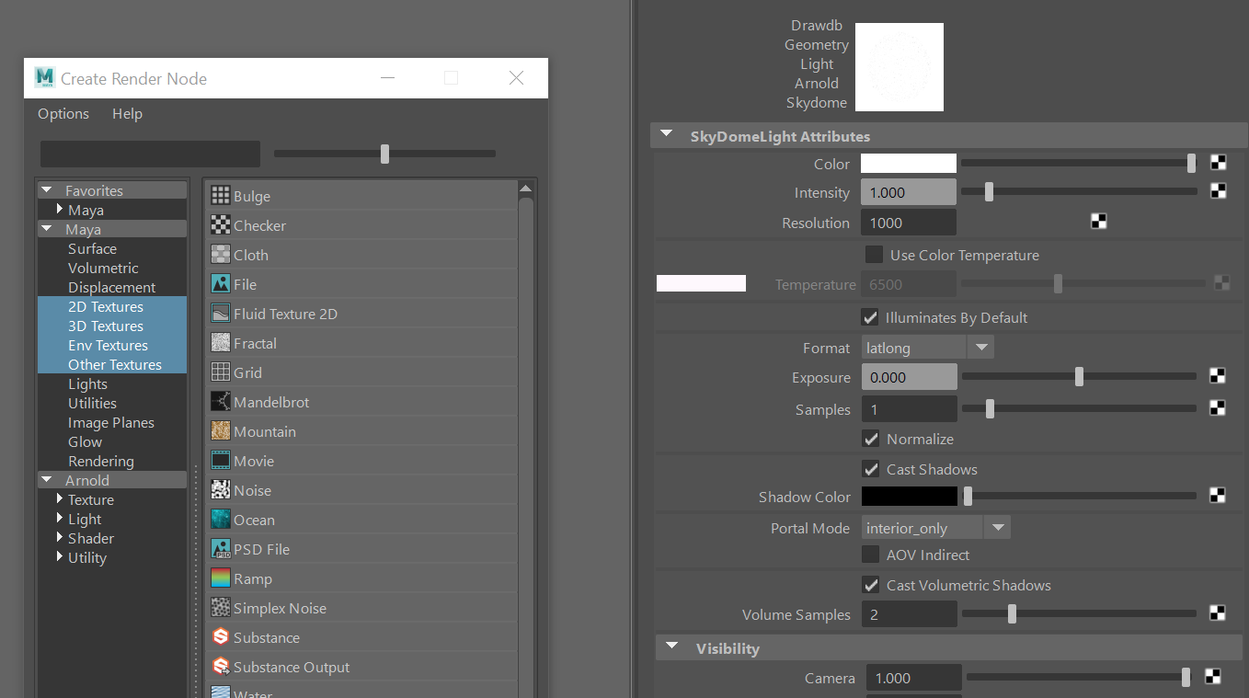Image resolution: width=1249 pixels, height=698 pixels.
Task: Click the map button for Intensity attribute
Action: 1218,191
